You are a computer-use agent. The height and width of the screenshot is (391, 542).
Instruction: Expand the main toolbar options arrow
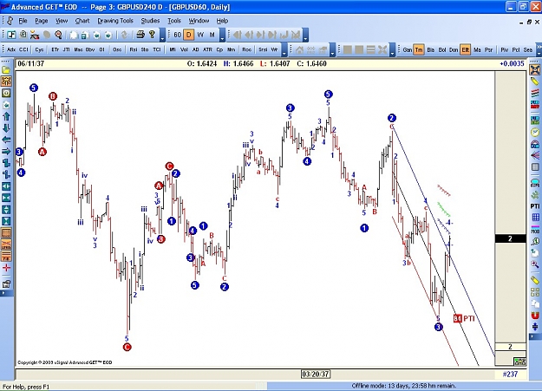click(x=162, y=35)
